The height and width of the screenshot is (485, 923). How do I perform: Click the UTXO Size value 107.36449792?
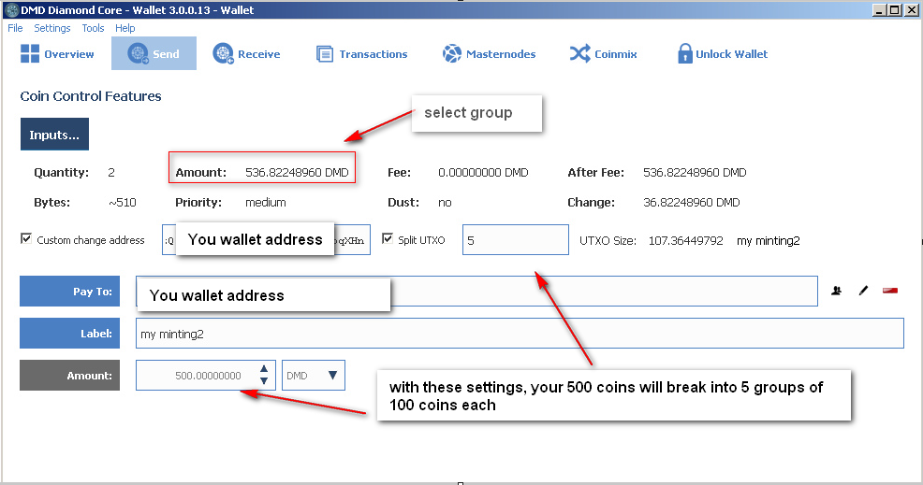point(686,240)
